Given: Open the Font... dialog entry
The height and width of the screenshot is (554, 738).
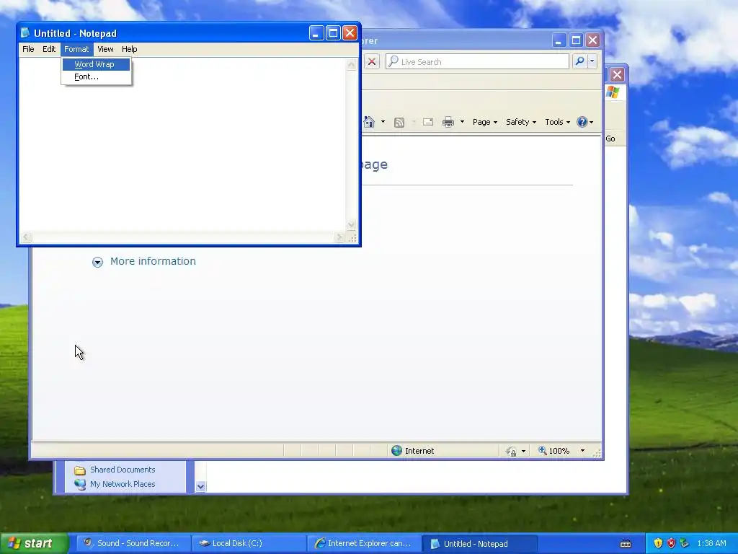Looking at the screenshot, I should click(x=96, y=76).
